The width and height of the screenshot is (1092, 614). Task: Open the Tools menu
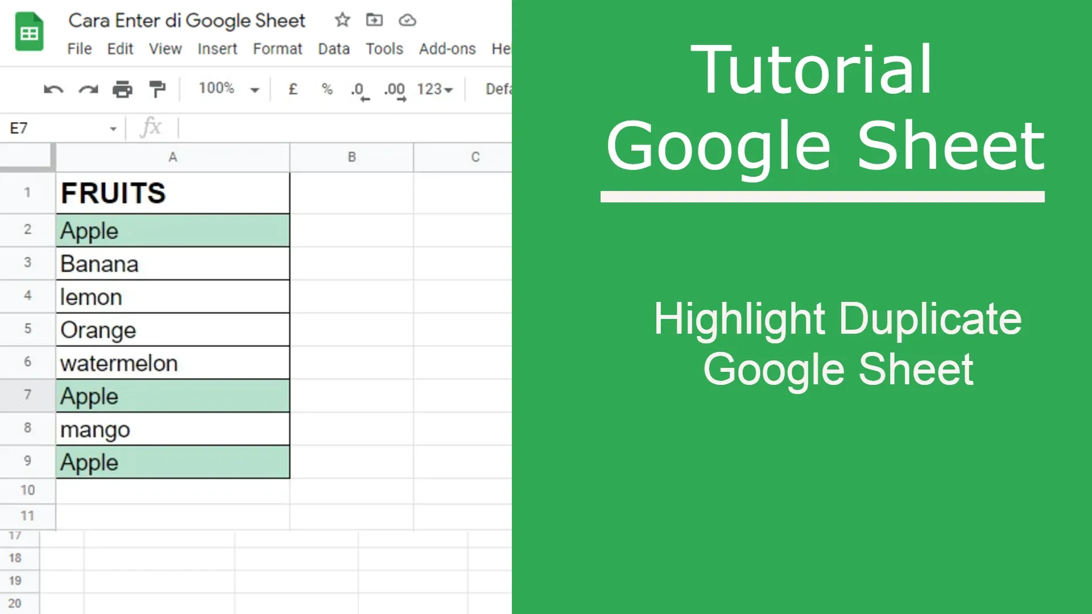[x=384, y=49]
